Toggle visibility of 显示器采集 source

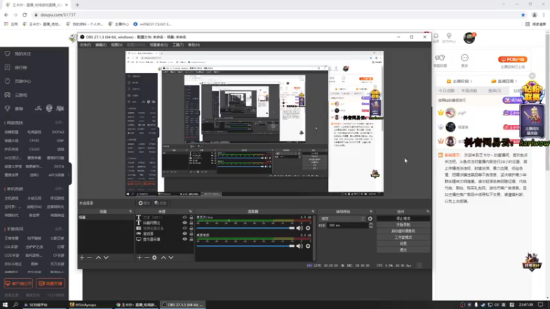(184, 239)
